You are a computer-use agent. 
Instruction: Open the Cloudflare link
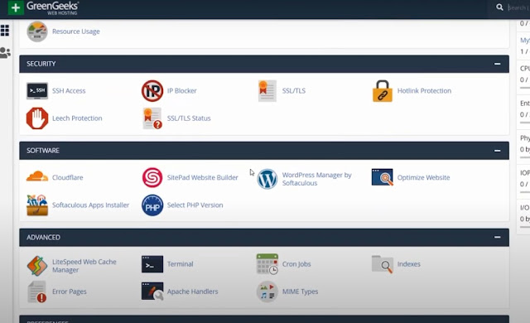pos(68,177)
